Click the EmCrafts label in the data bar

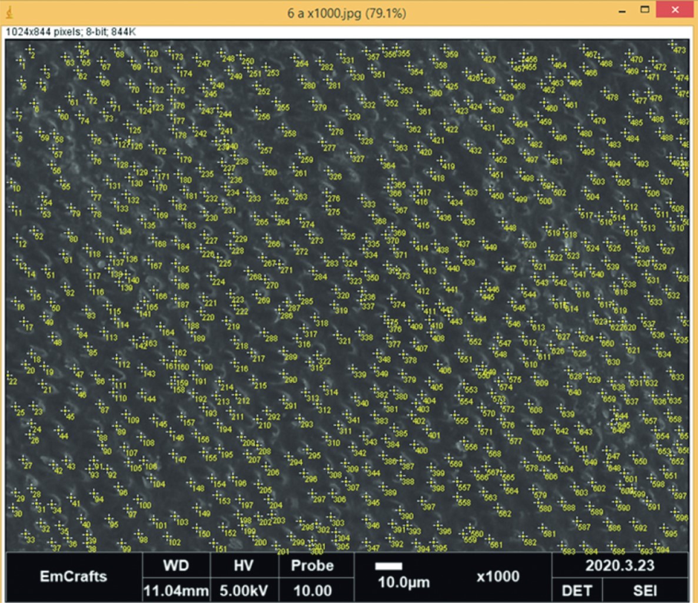73,576
